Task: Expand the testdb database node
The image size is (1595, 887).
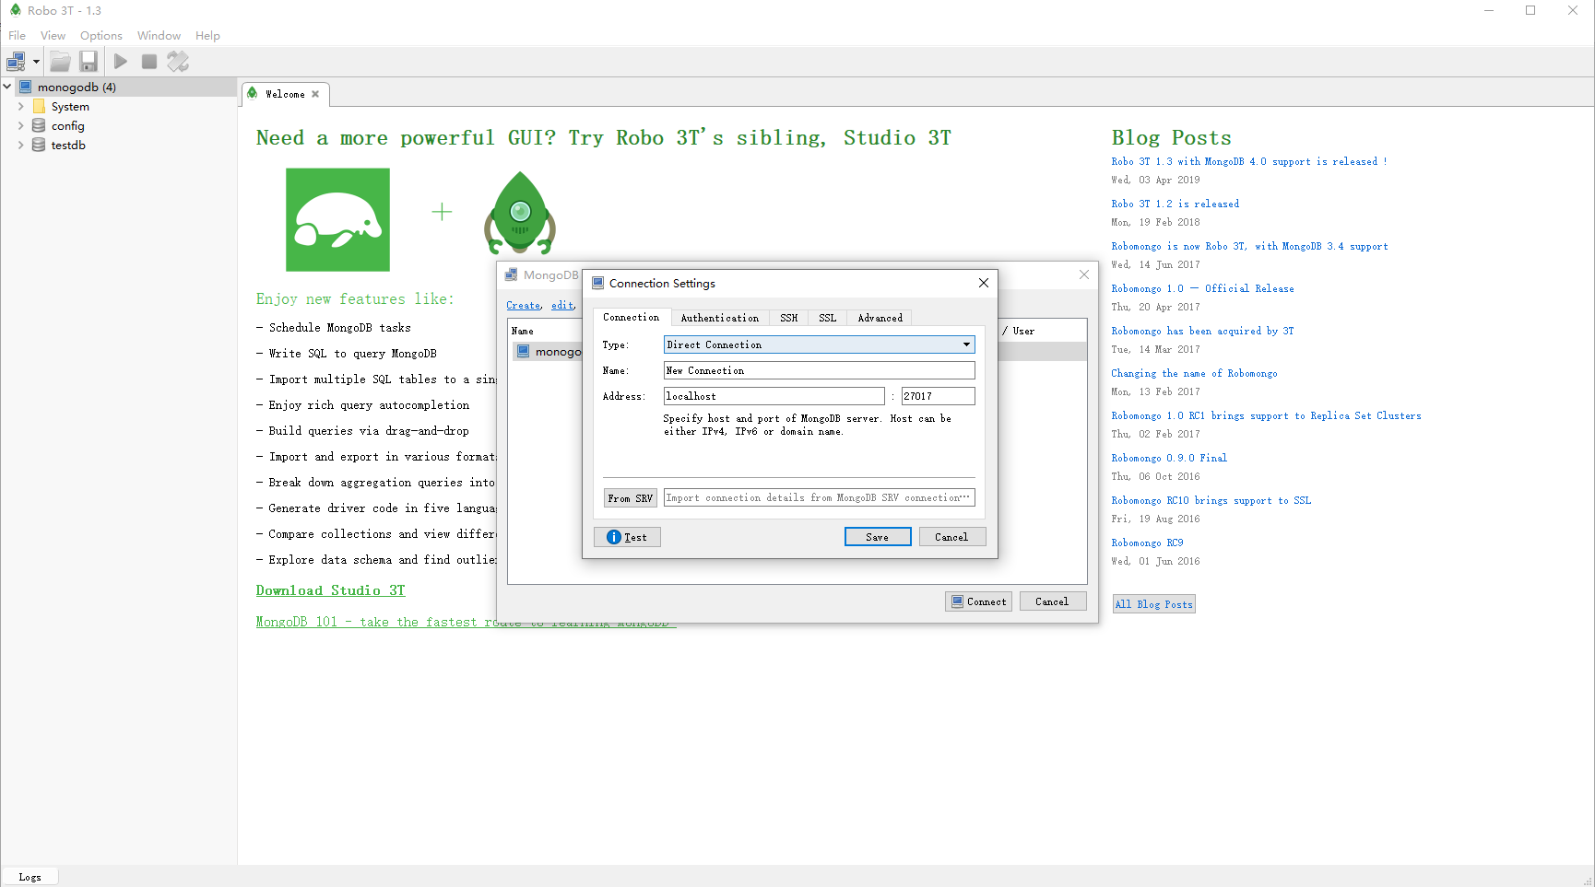Action: click(x=20, y=145)
